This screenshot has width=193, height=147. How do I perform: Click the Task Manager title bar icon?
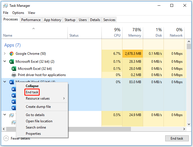pos(6,6)
